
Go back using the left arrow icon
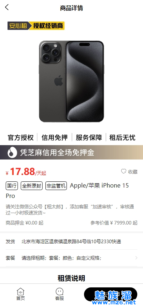tap(7, 8)
